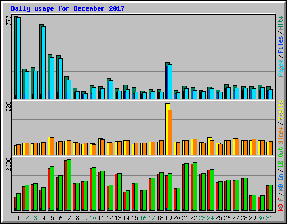Click the day 27 label on the x-axis

click(235, 218)
